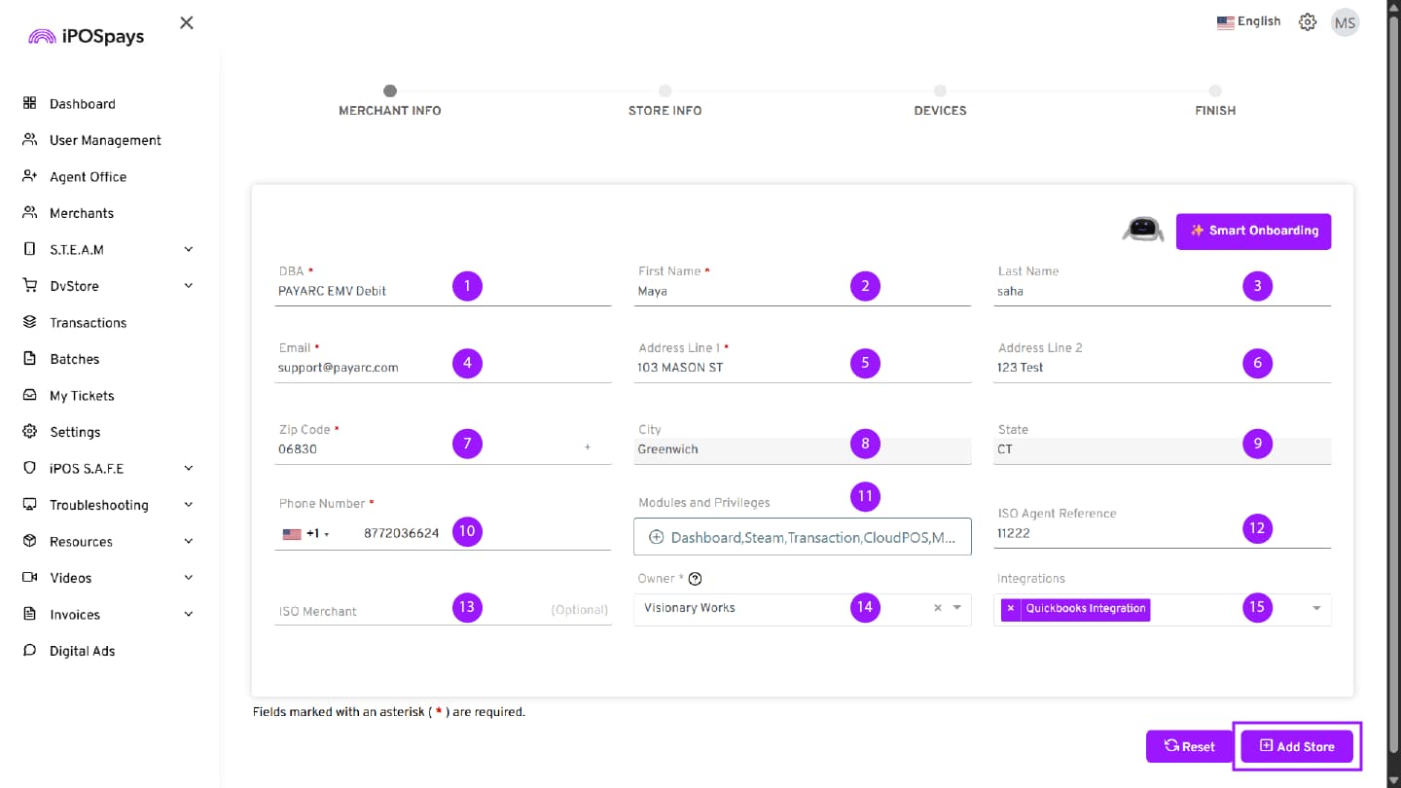Click the Add Store button
Viewport: 1401px width, 788px height.
[1296, 746]
